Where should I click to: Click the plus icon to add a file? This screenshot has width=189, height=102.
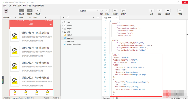[64, 18]
